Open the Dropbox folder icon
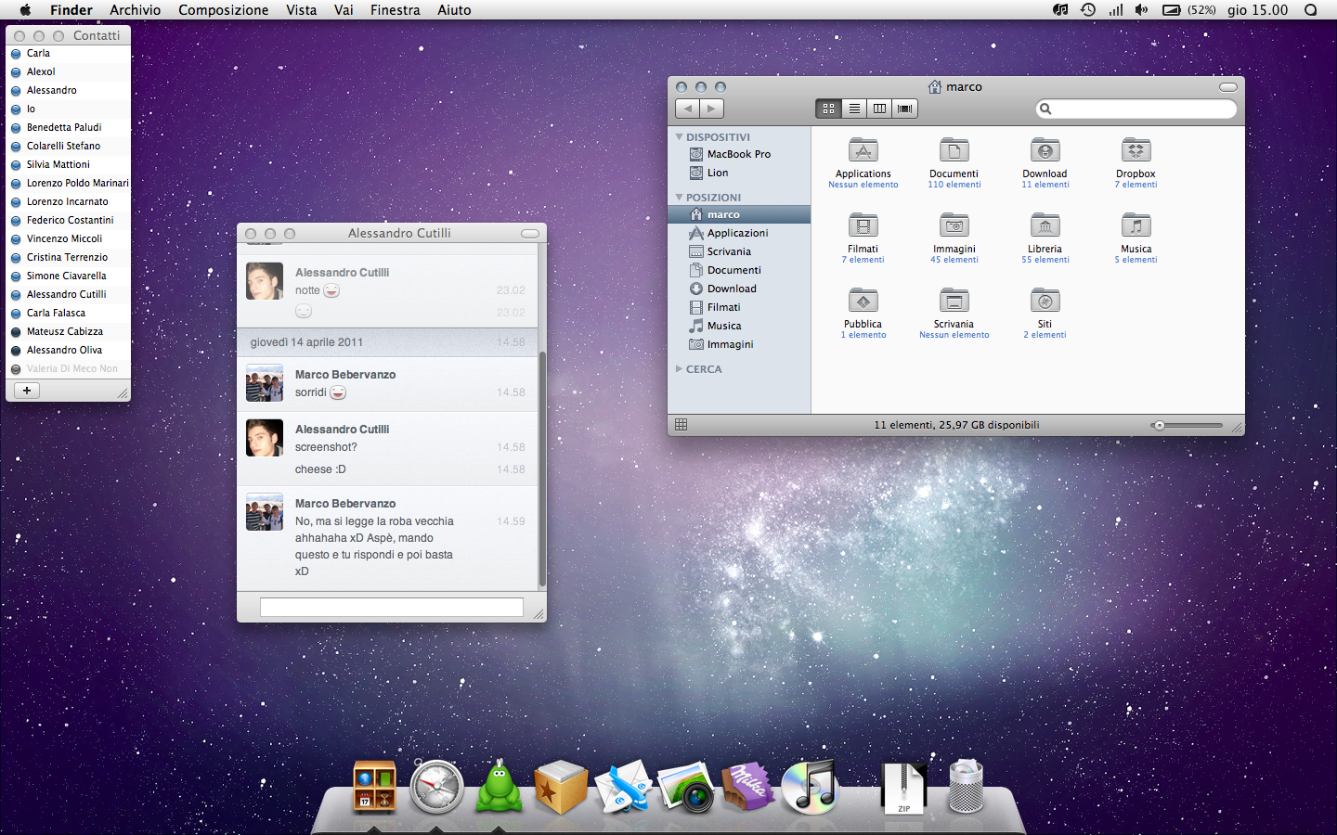Screen dimensions: 1337x835 click(1136, 151)
